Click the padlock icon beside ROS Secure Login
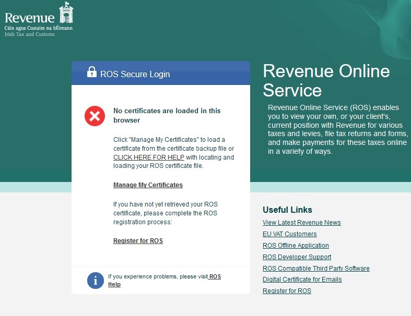 click(92, 72)
